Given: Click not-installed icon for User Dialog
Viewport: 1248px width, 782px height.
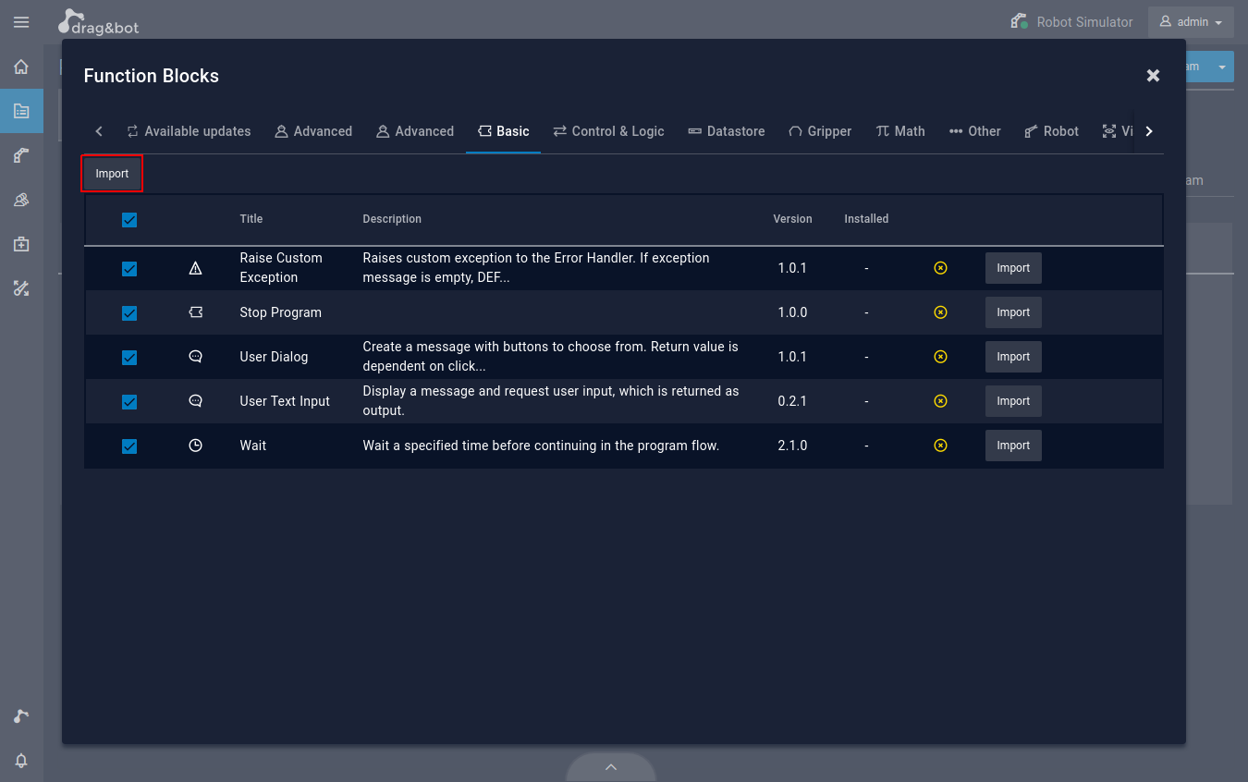Looking at the screenshot, I should [940, 357].
